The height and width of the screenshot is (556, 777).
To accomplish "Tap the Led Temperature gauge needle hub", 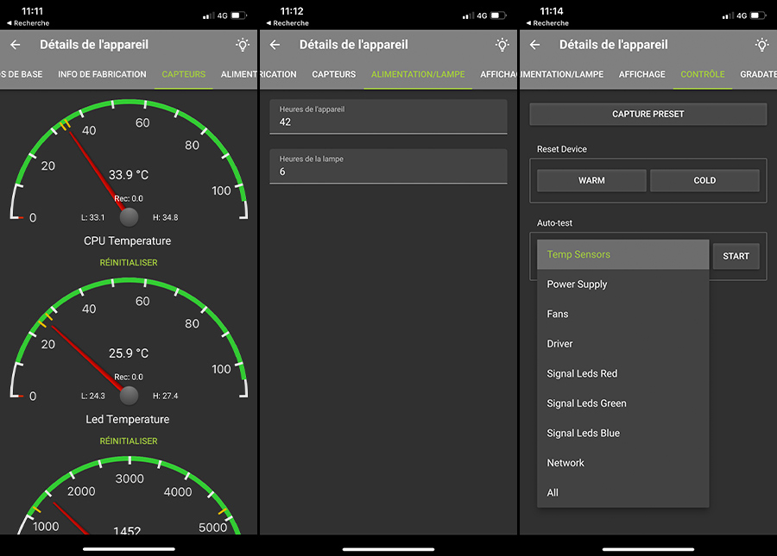I will [129, 396].
